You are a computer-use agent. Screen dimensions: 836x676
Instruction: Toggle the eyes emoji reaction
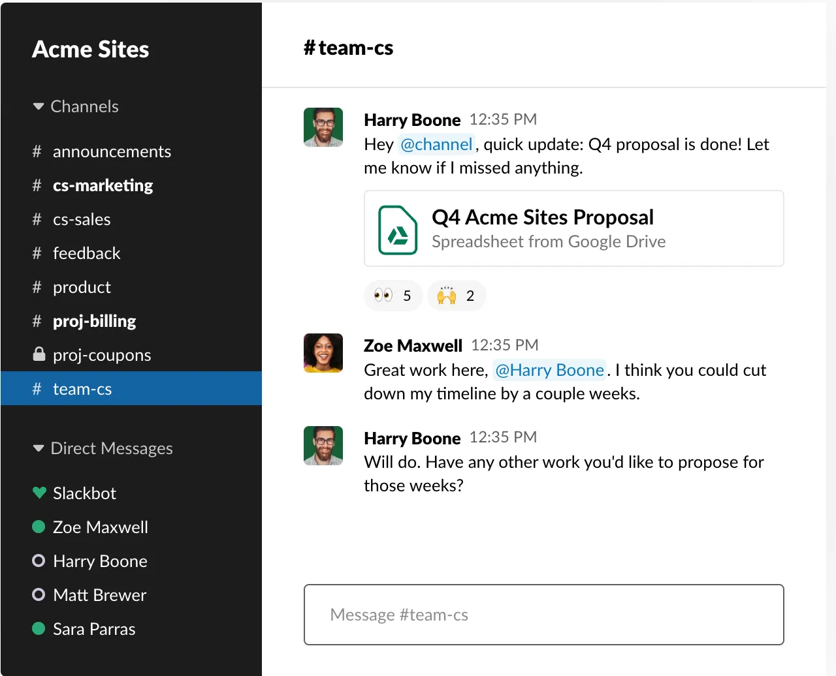pyautogui.click(x=393, y=295)
